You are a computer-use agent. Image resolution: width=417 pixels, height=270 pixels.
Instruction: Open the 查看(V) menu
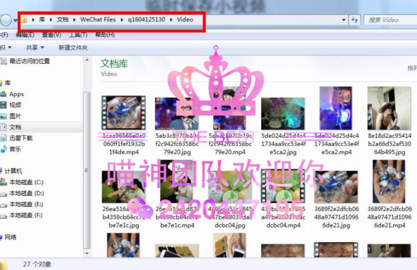51,35
